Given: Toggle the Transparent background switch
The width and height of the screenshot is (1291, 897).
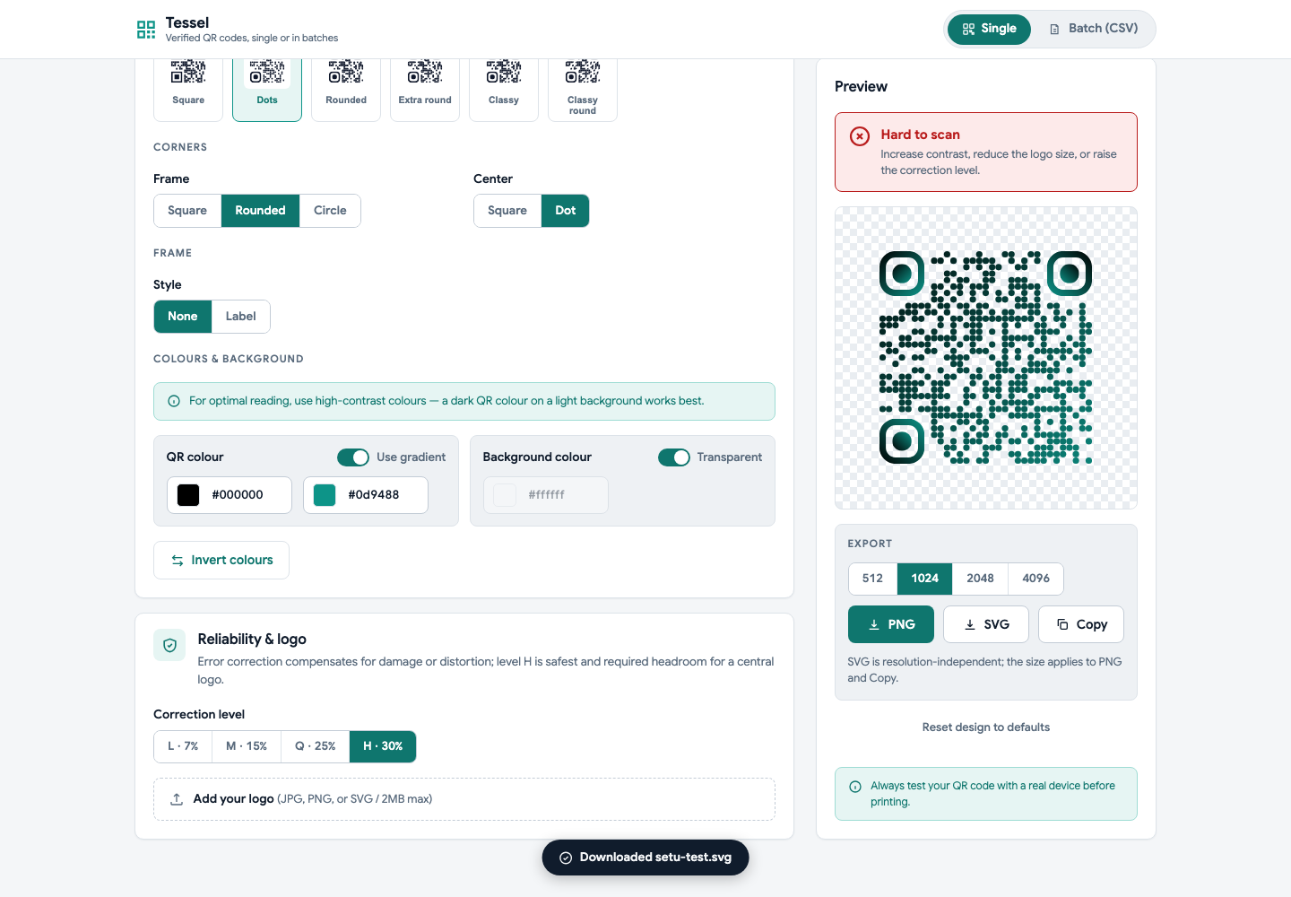Looking at the screenshot, I should (674, 457).
